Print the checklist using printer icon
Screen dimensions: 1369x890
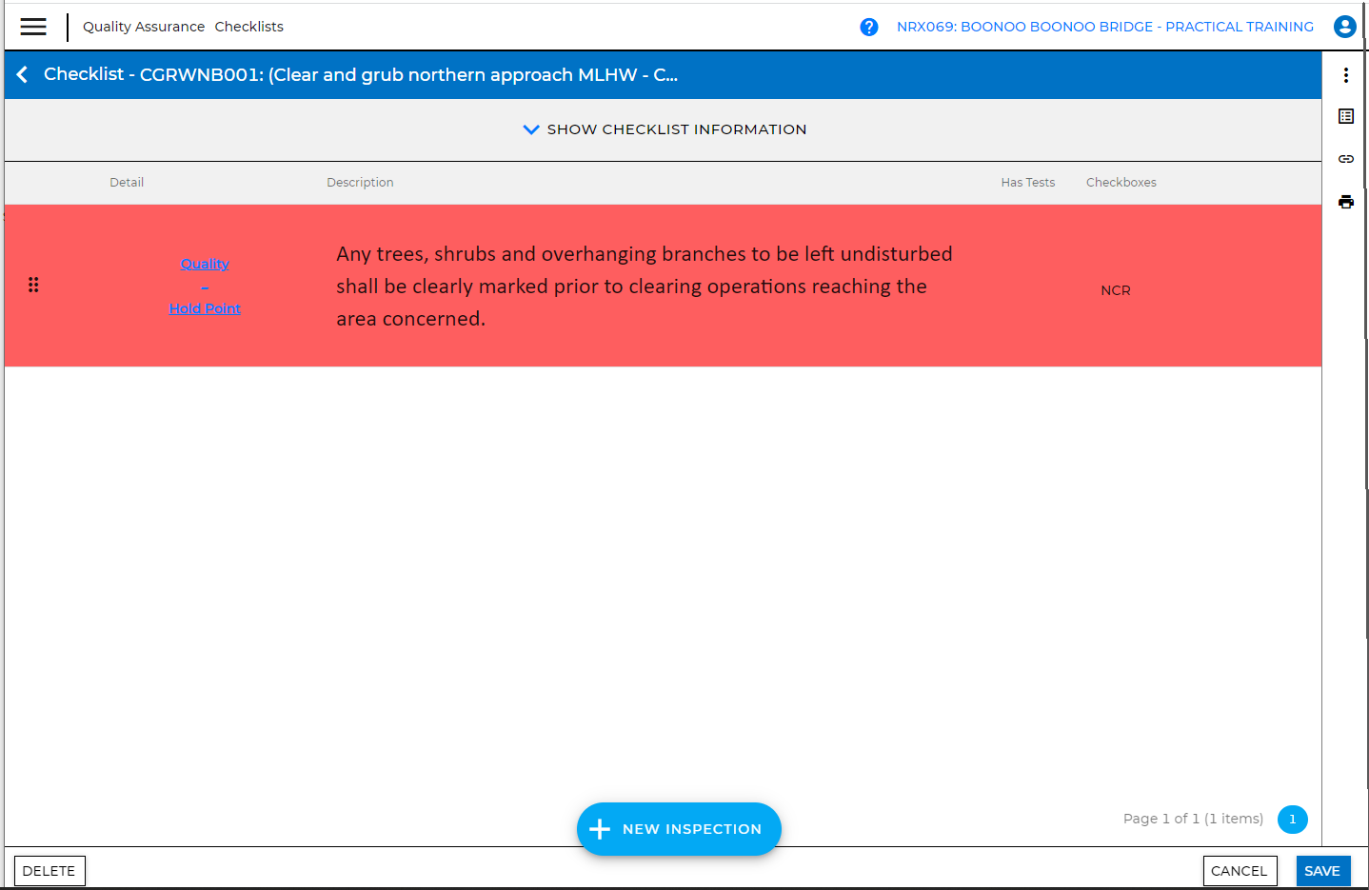click(1345, 202)
